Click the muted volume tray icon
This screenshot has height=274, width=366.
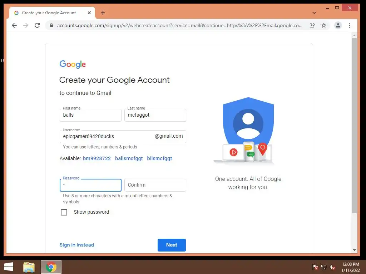[332, 267]
